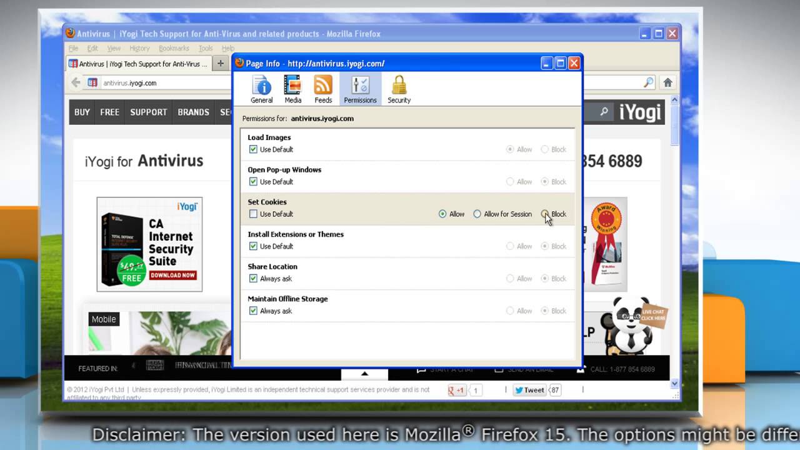800x450 pixels.
Task: Select Allow for Session for cookies
Action: 477,214
